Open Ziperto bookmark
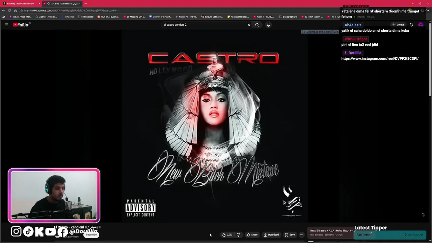 click(x=46, y=17)
